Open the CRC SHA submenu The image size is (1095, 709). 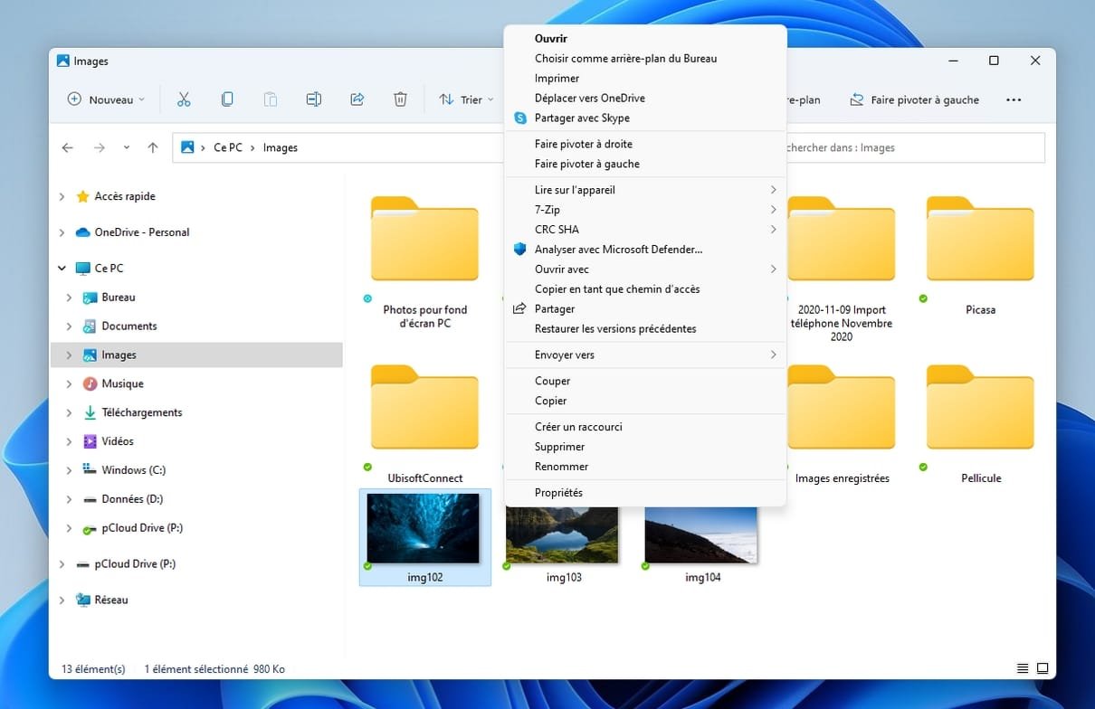tap(644, 230)
